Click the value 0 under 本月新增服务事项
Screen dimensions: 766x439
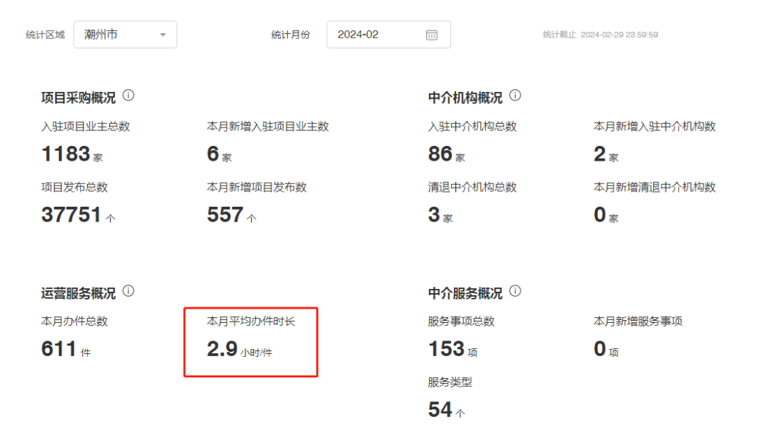[x=600, y=349]
